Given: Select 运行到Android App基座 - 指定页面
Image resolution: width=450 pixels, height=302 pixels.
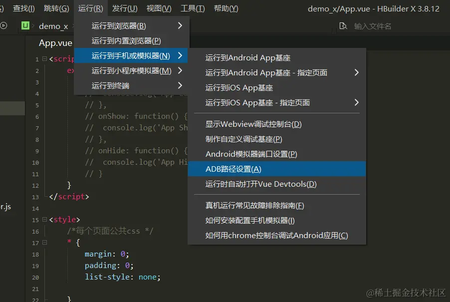Looking at the screenshot, I should [x=277, y=72].
